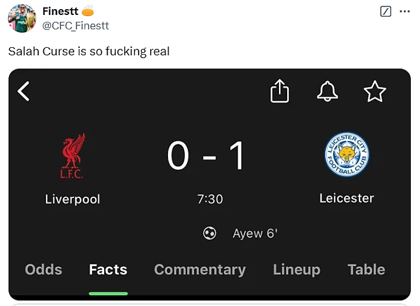The image size is (420, 306).
Task: Click the @CFC_Finestt handle link
Action: coord(75,26)
